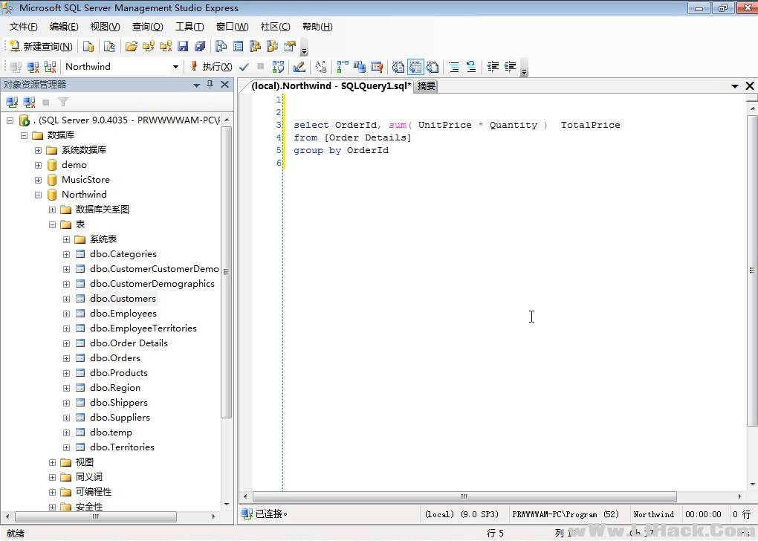Toggle the Results to Grid option

[415, 67]
